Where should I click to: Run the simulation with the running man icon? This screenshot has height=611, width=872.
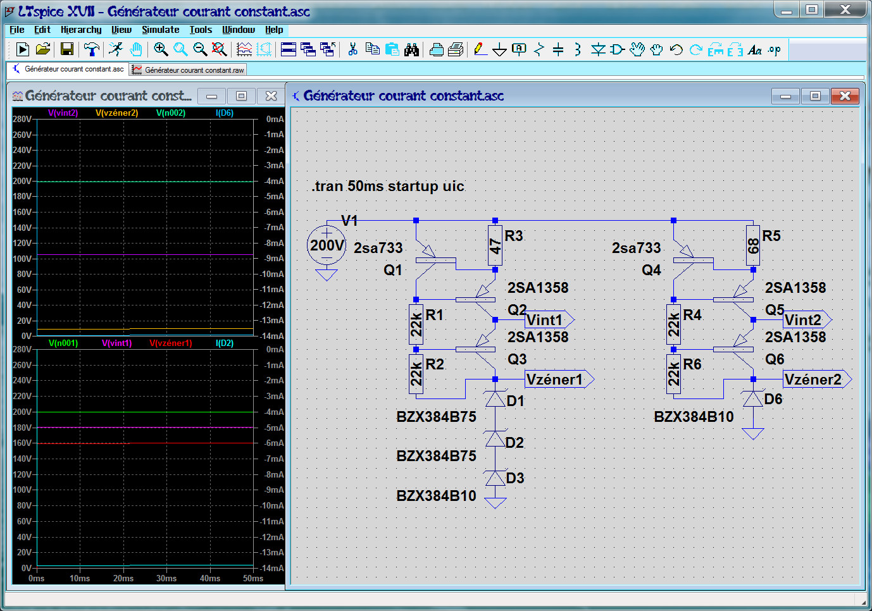[115, 49]
